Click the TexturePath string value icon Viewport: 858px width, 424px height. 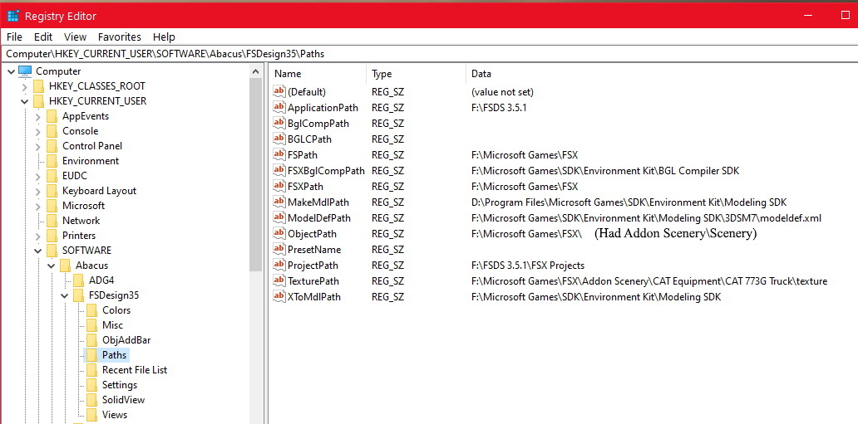tap(279, 281)
